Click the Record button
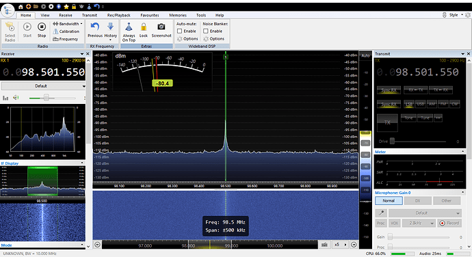472x257 pixels. pyautogui.click(x=449, y=223)
